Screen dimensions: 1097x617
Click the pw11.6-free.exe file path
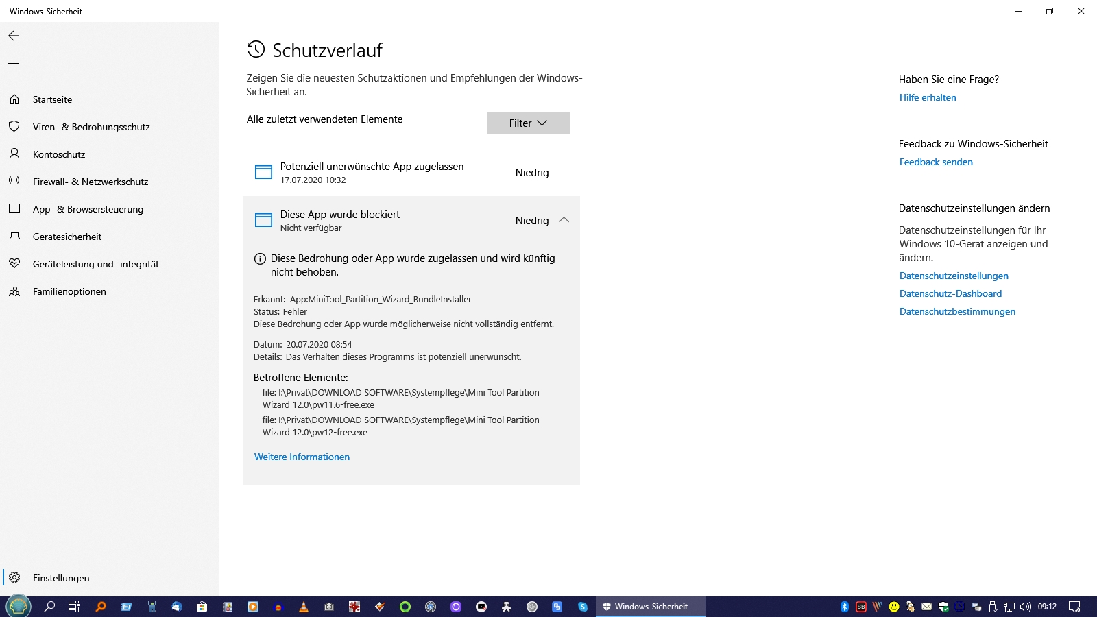point(400,399)
